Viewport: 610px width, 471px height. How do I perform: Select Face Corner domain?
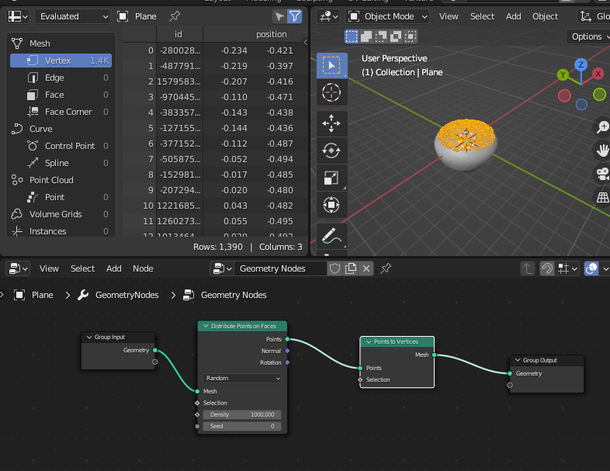(61, 112)
